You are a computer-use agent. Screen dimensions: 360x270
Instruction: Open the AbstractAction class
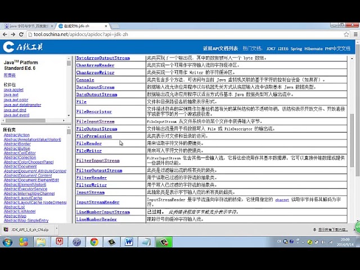click(16, 135)
